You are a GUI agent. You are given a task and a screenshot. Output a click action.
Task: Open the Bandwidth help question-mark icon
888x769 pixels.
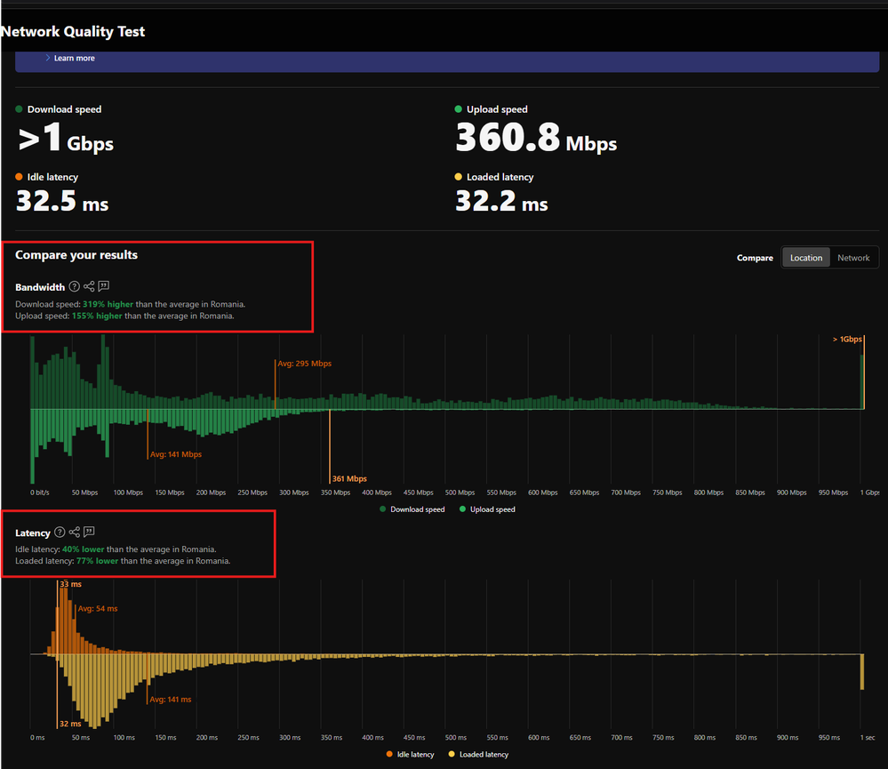point(74,286)
